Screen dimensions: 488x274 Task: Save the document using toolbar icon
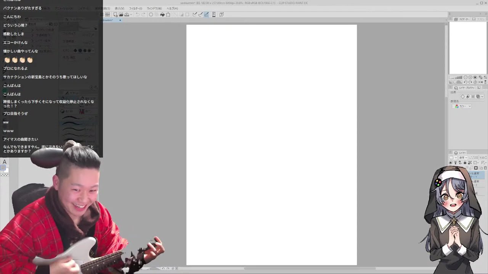click(126, 14)
